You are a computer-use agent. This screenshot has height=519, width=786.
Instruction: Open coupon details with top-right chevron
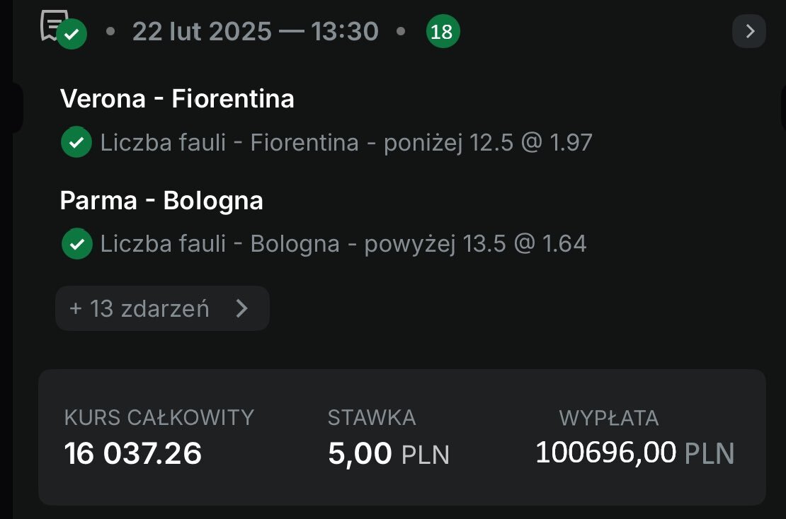coord(749,32)
